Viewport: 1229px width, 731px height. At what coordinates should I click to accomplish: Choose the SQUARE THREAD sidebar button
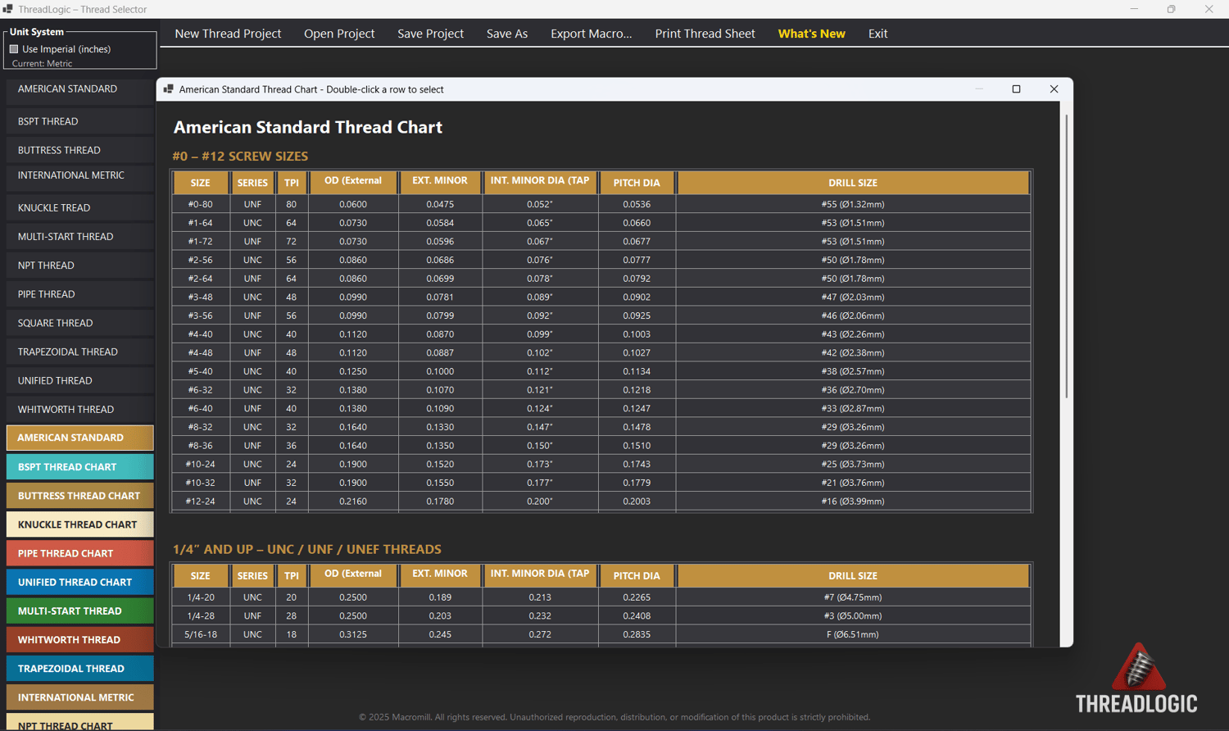tap(80, 322)
